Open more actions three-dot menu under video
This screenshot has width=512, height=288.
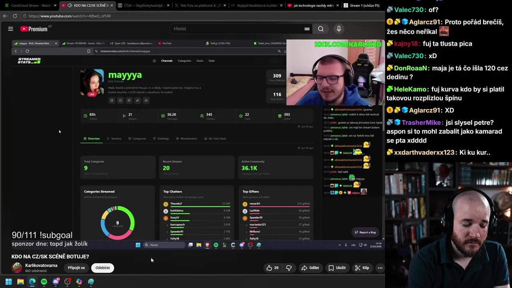[x=380, y=268]
